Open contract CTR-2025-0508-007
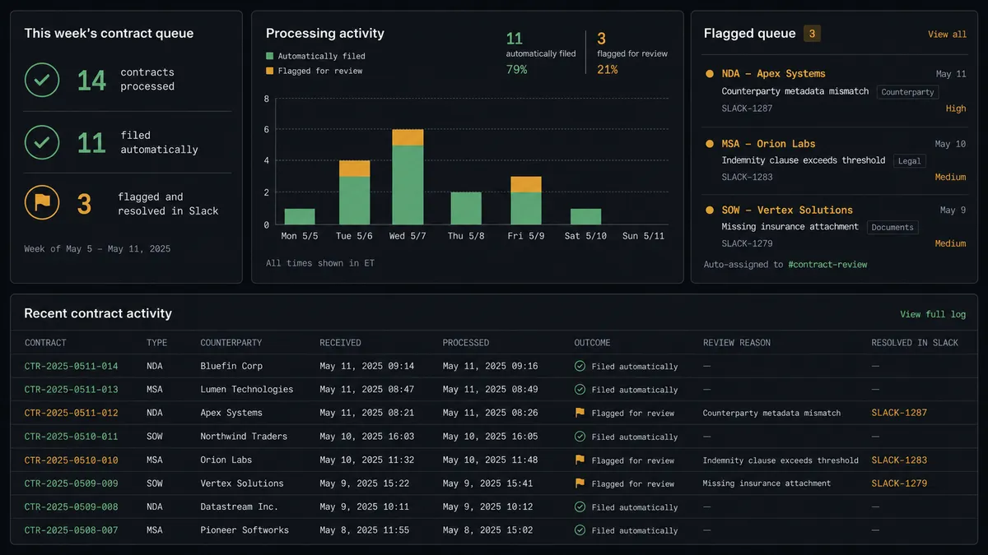This screenshot has width=988, height=555. (x=71, y=530)
